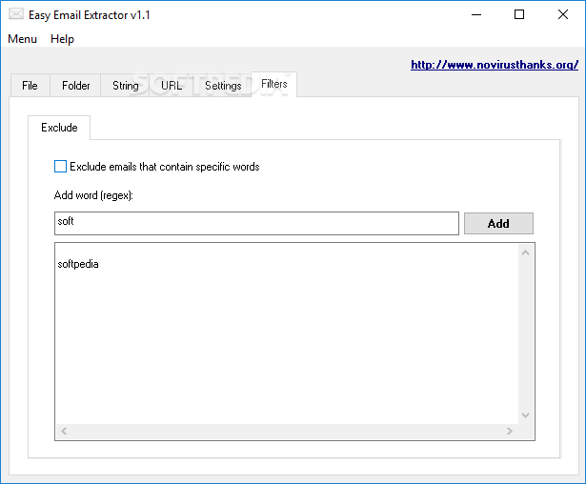The height and width of the screenshot is (484, 586).
Task: Close the Easy Email Extractor window
Action: coord(563,14)
